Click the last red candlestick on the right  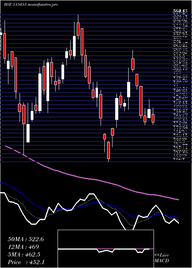153,116
